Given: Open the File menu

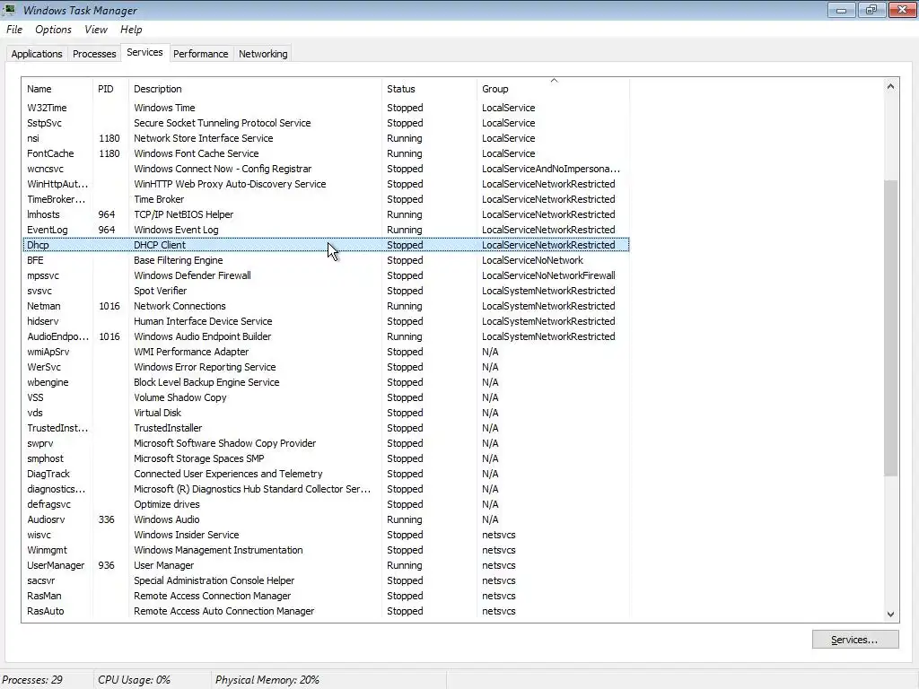Looking at the screenshot, I should point(14,30).
